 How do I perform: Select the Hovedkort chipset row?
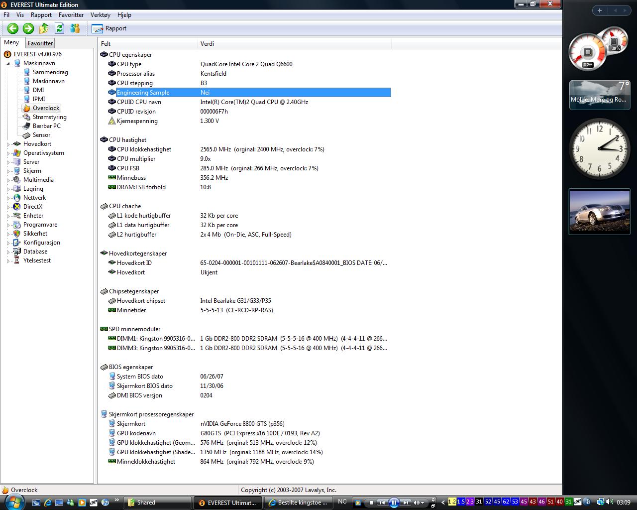[x=245, y=301]
